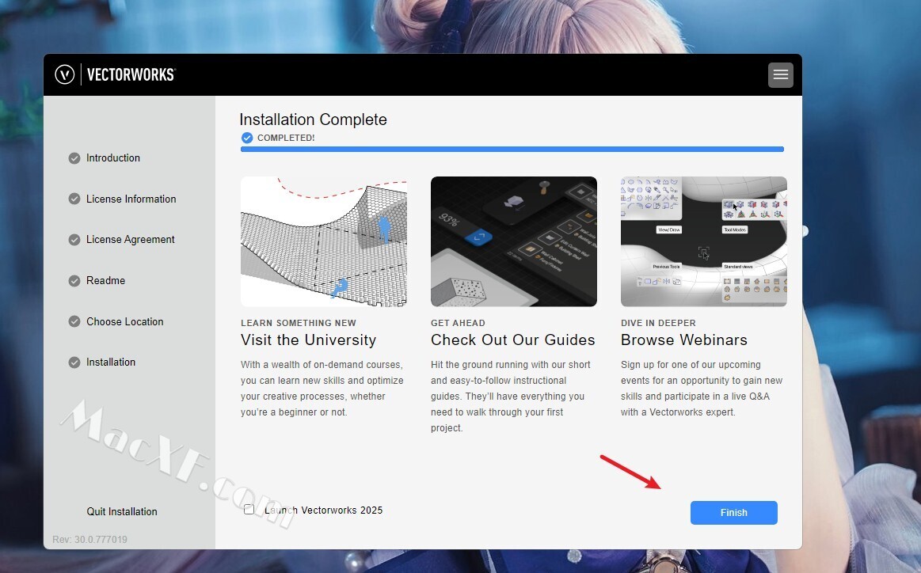Click the description starting 'With a wealth of on-demand'

pyautogui.click(x=322, y=389)
